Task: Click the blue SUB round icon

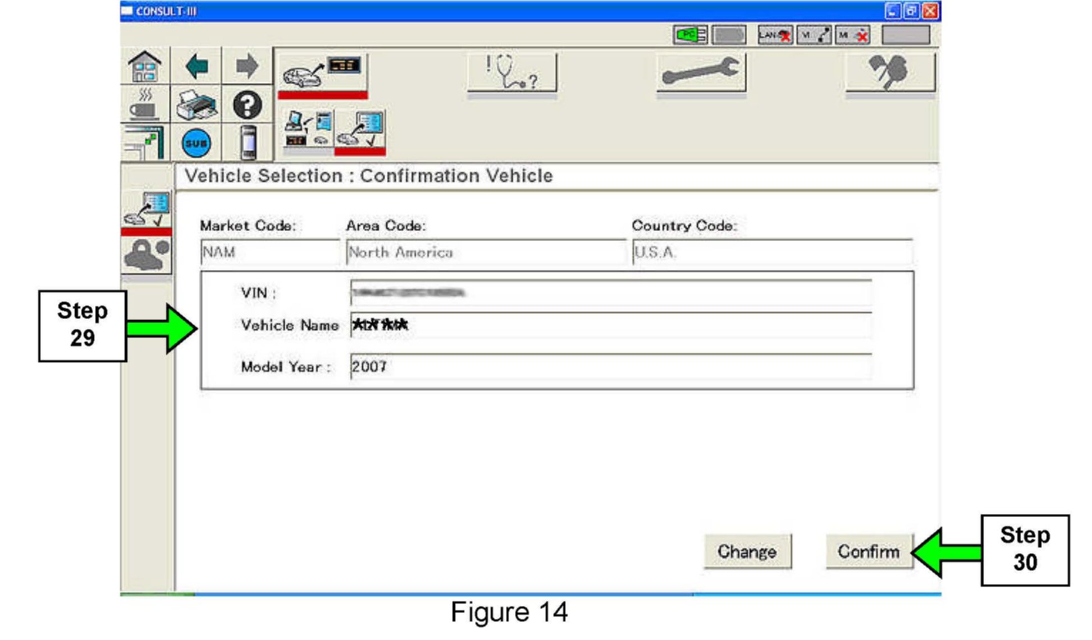Action: point(196,143)
